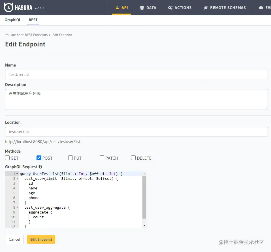
Task: Collapse the aggregate fold on line 9
Action: 17,212
